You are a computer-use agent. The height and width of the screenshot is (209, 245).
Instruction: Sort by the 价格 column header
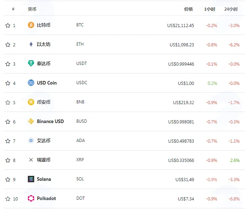[x=188, y=9]
